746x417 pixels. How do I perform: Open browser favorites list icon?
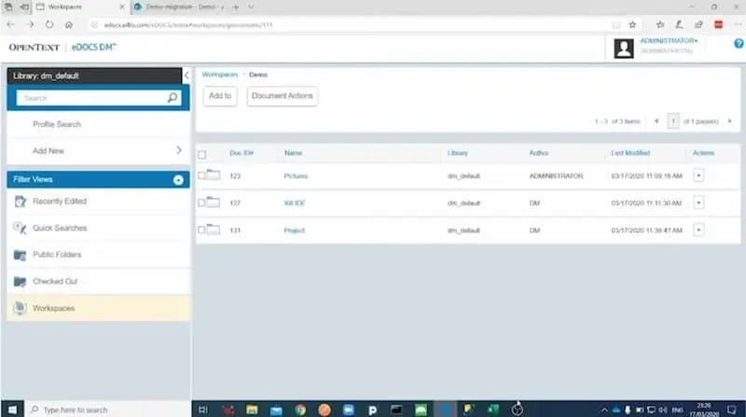coord(660,24)
